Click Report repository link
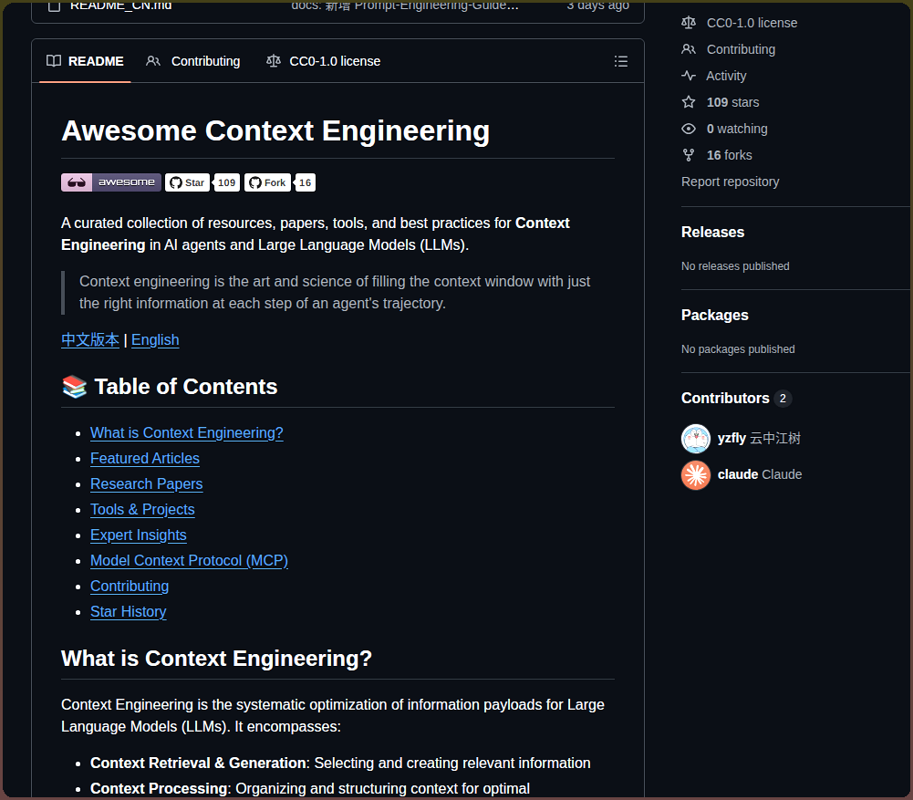 pos(730,182)
